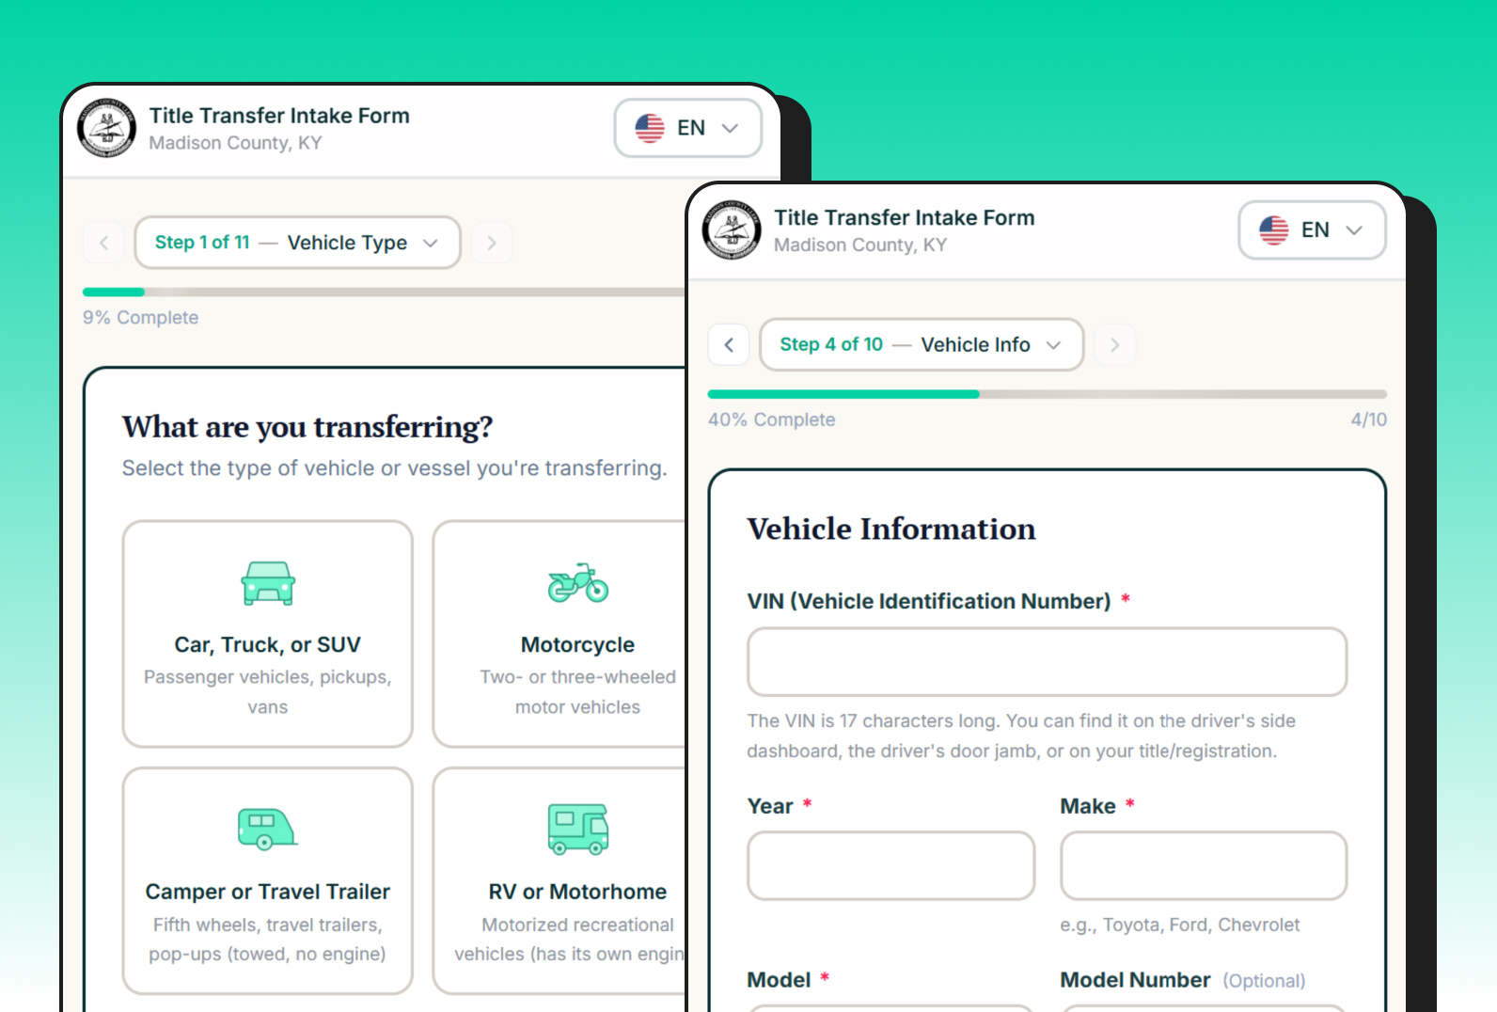Click the county seal on Vehicle Info form

pos(732,230)
